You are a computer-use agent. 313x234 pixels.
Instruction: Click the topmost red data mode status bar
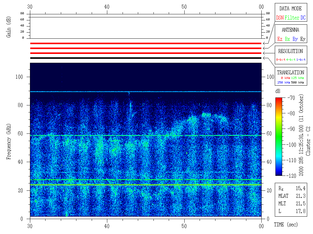[146, 43]
